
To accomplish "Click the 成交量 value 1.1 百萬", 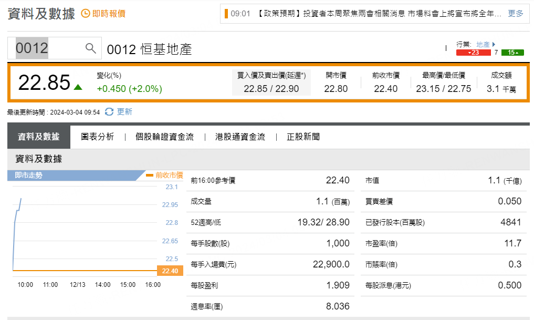I will [x=333, y=201].
